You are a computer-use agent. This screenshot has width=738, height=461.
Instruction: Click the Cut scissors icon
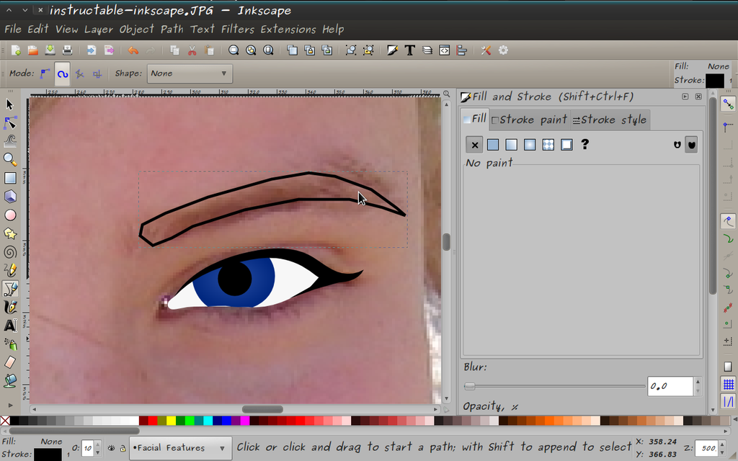coord(192,50)
